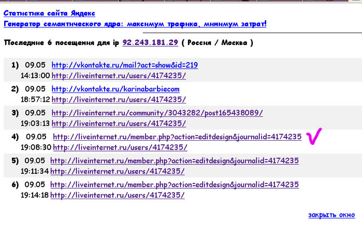Click the row number 4) label

point(15,137)
